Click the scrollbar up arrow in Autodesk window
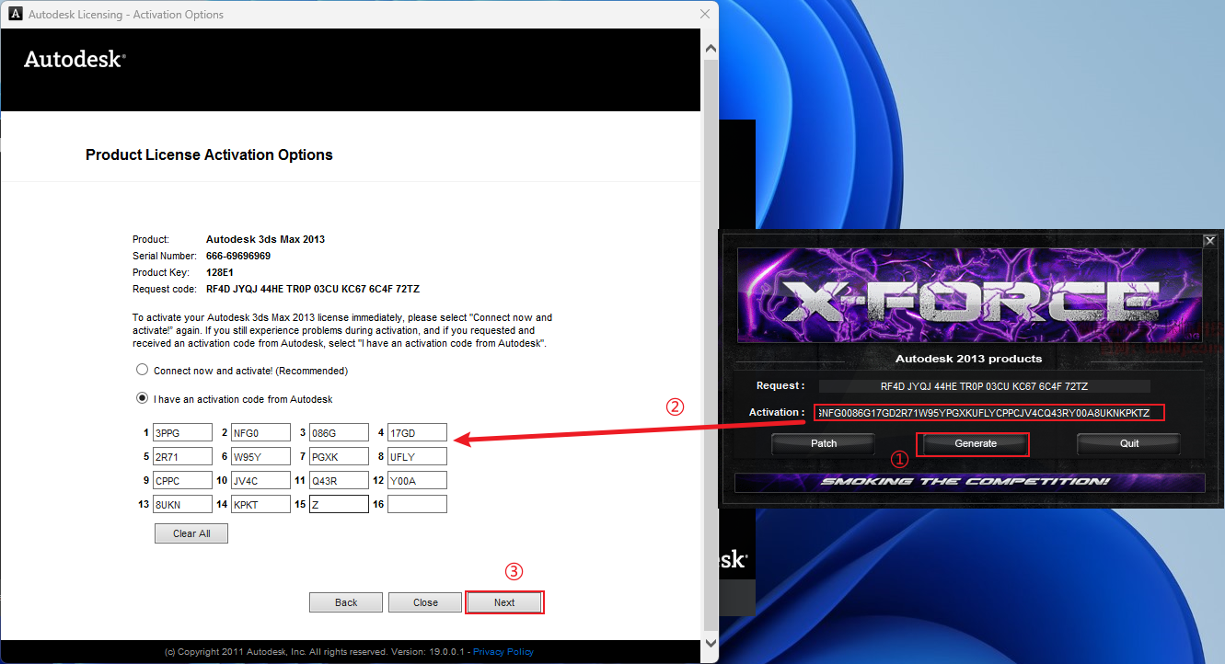Image resolution: width=1225 pixels, height=664 pixels. pos(710,47)
